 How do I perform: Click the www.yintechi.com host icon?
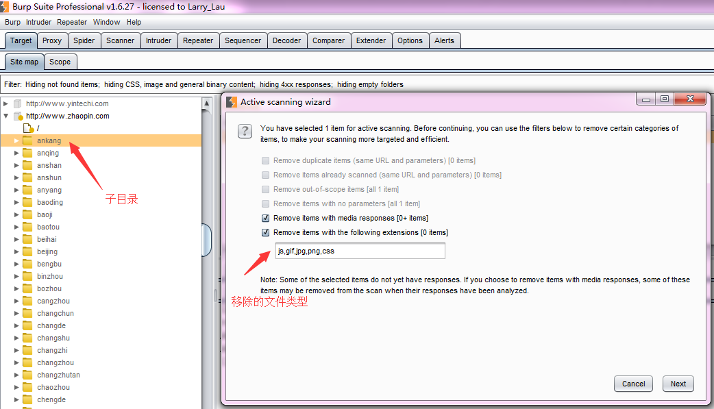[19, 104]
